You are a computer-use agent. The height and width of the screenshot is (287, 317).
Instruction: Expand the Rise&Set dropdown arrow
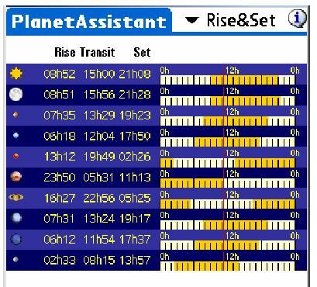coord(192,20)
